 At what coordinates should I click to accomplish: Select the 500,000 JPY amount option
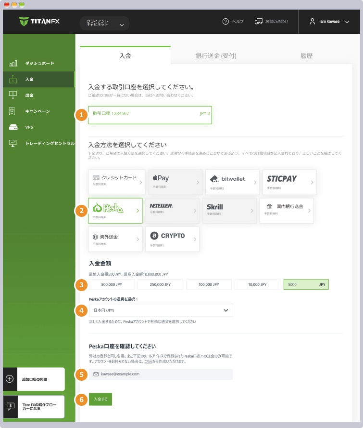pyautogui.click(x=112, y=284)
